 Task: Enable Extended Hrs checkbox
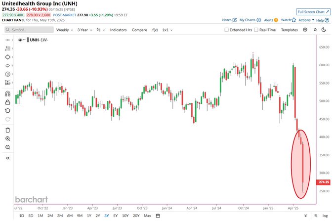(x=226, y=30)
